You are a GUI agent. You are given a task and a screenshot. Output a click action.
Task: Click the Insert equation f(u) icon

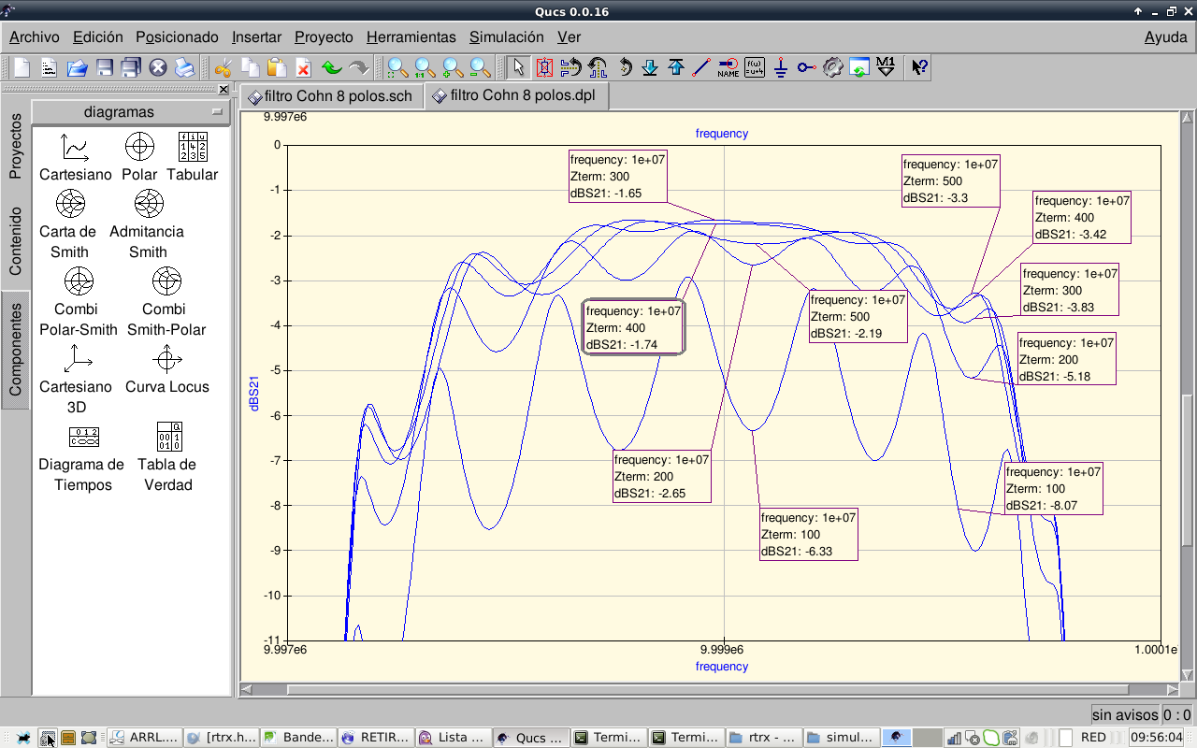click(x=755, y=67)
